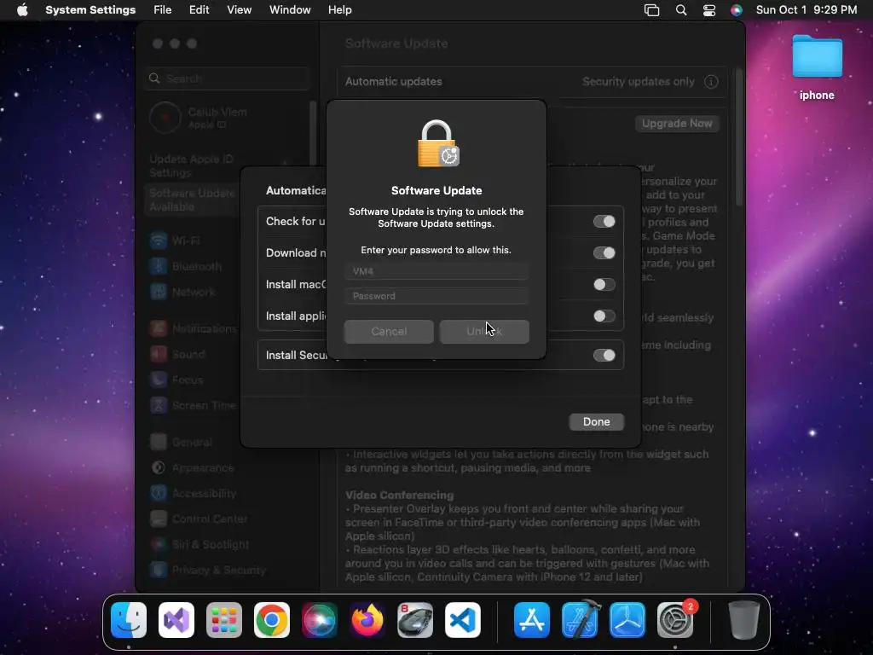873x655 pixels.
Task: Click the Unlock button
Action: point(484,332)
